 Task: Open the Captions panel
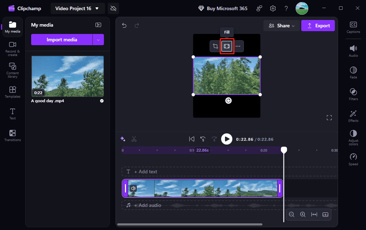point(353,27)
